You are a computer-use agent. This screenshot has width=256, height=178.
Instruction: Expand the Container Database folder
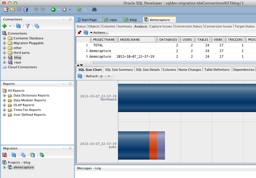pyautogui.click(x=5, y=38)
